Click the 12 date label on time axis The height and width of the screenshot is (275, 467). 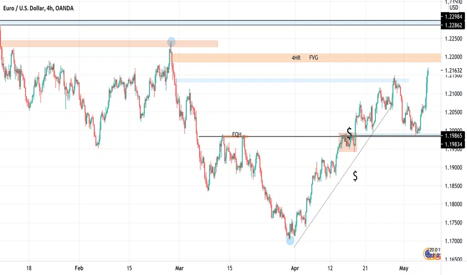click(330, 268)
